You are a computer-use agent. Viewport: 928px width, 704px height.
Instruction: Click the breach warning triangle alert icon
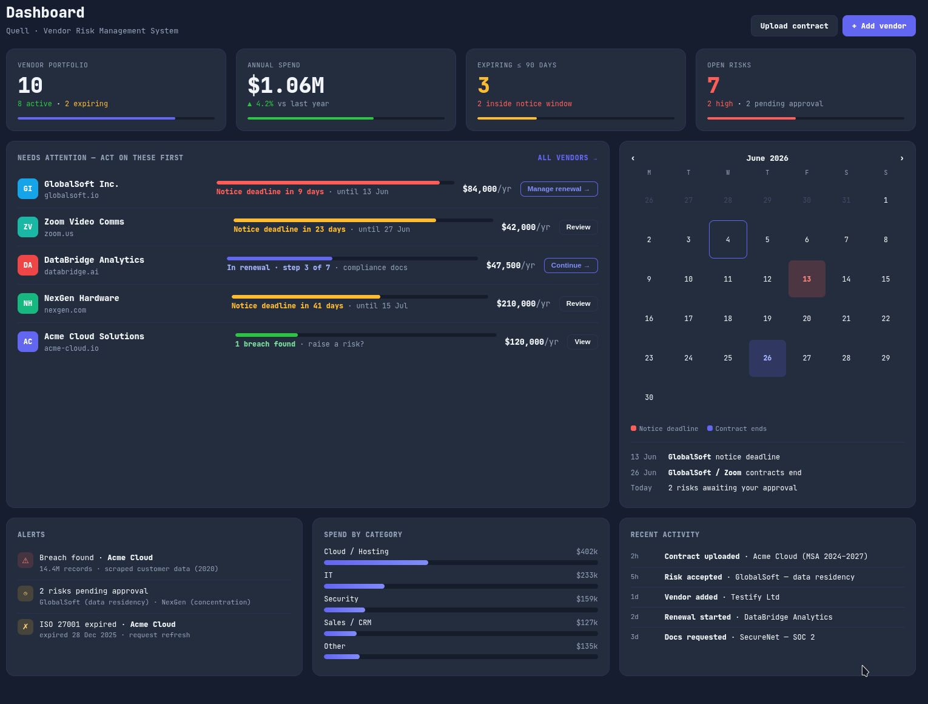click(x=25, y=560)
